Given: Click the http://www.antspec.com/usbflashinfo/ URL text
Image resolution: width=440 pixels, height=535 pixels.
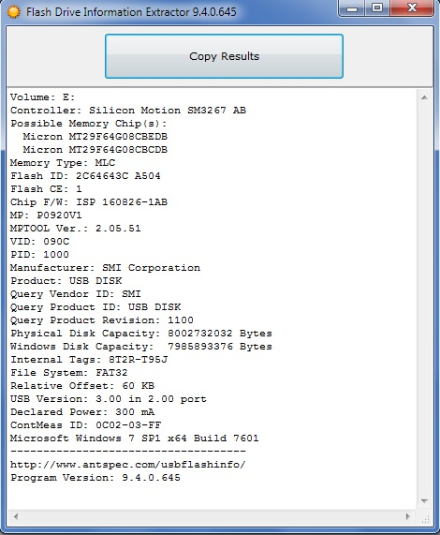Looking at the screenshot, I should pos(128,465).
